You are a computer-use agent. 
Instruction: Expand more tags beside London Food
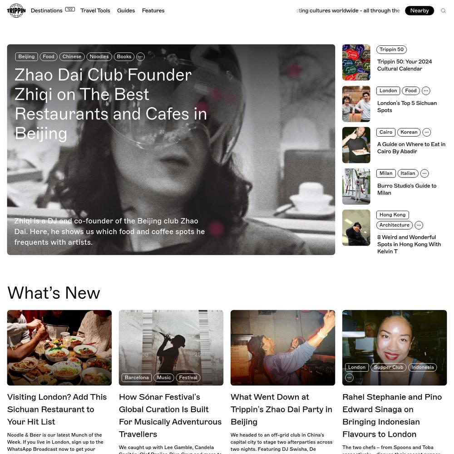tap(426, 91)
